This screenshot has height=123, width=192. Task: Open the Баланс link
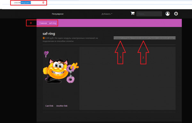pyautogui.click(x=153, y=38)
